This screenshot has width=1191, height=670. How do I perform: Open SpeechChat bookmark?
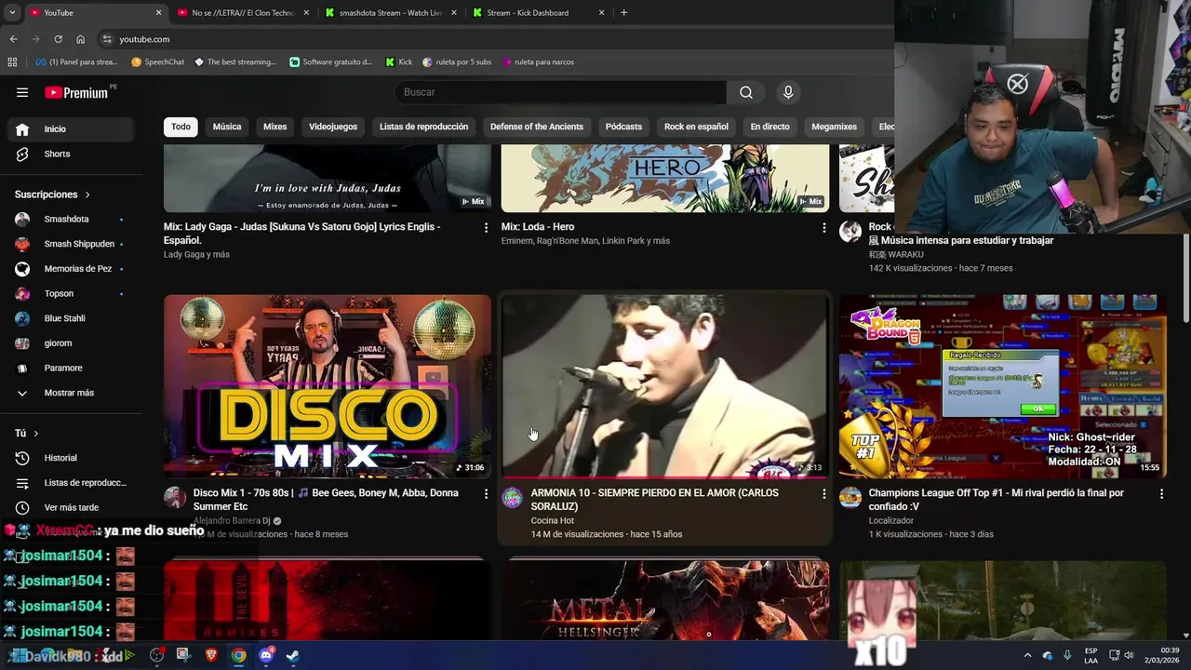tap(157, 62)
